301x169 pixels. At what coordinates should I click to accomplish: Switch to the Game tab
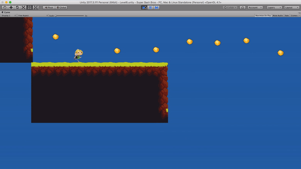coord(6,12)
